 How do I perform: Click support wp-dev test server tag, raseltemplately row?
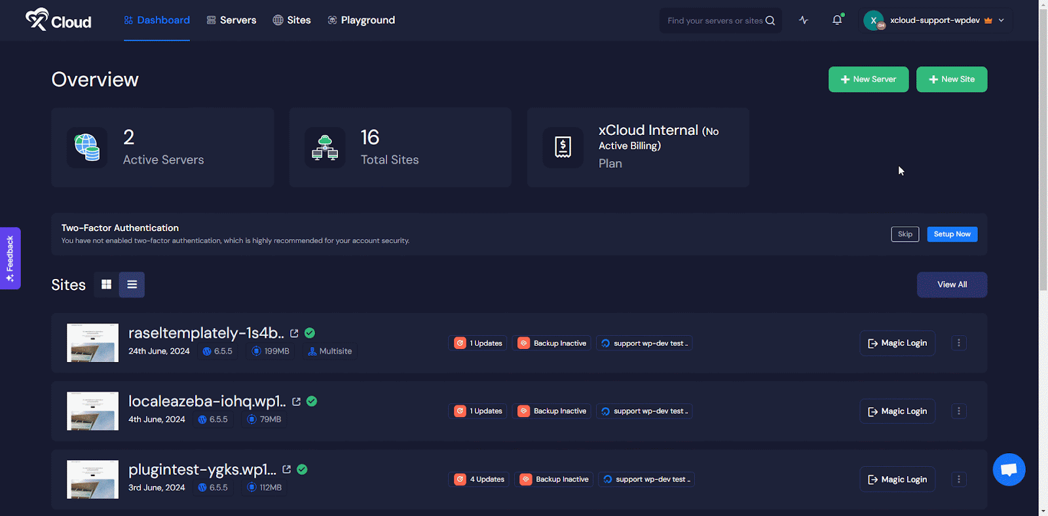pyautogui.click(x=645, y=343)
